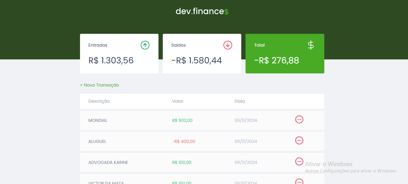408x184 pixels.
Task: Select the Saídas amount -R$ 1.580,44
Action: 197,60
